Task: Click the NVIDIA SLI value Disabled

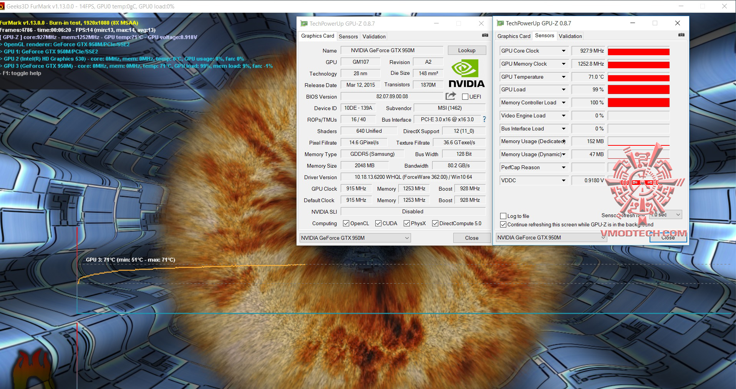Action: pyautogui.click(x=413, y=211)
